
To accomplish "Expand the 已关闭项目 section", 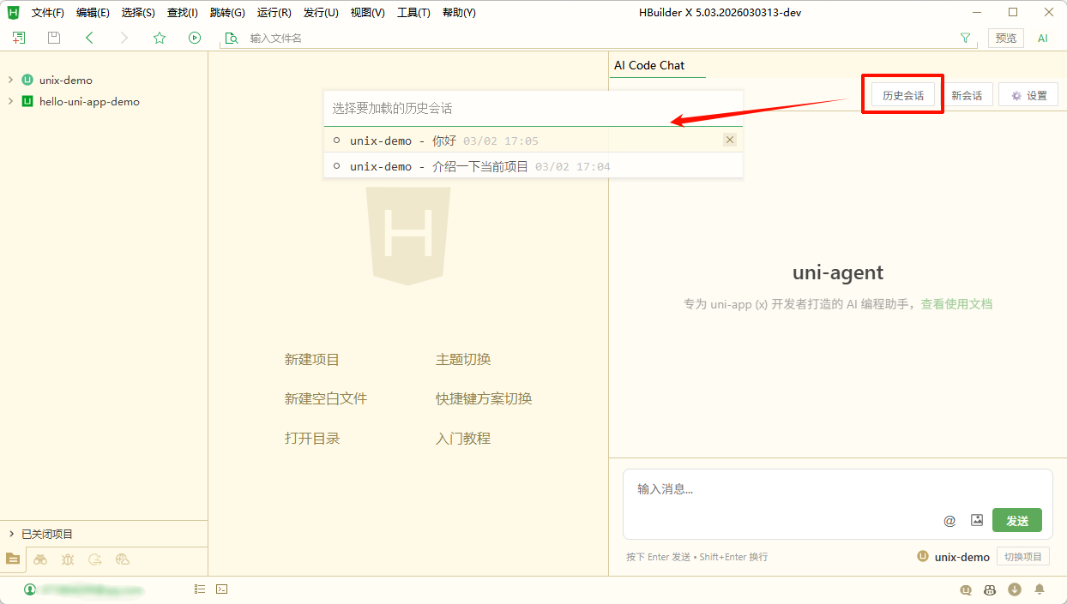I will [10, 534].
